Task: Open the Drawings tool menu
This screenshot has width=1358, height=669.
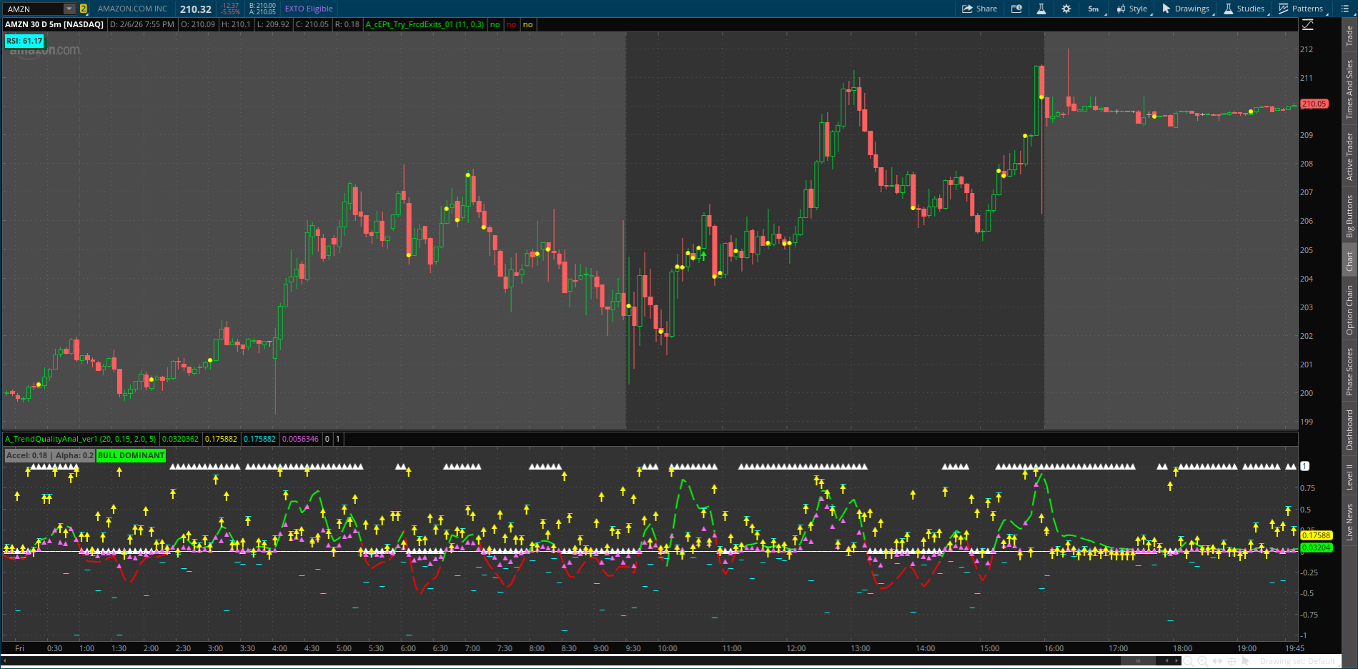Action: click(1186, 9)
